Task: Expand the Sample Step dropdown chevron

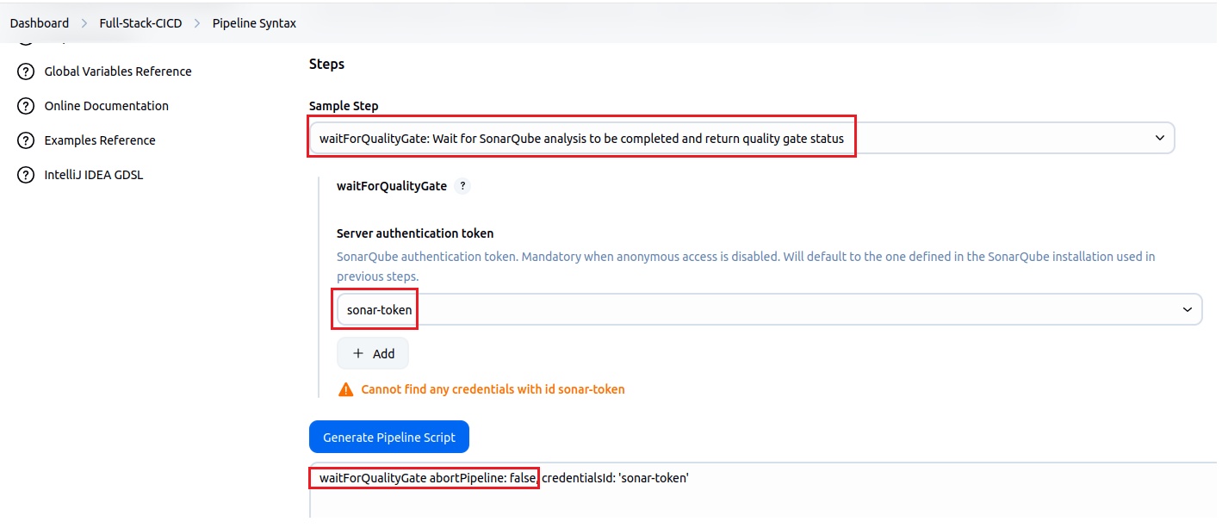Action: pyautogui.click(x=1159, y=138)
